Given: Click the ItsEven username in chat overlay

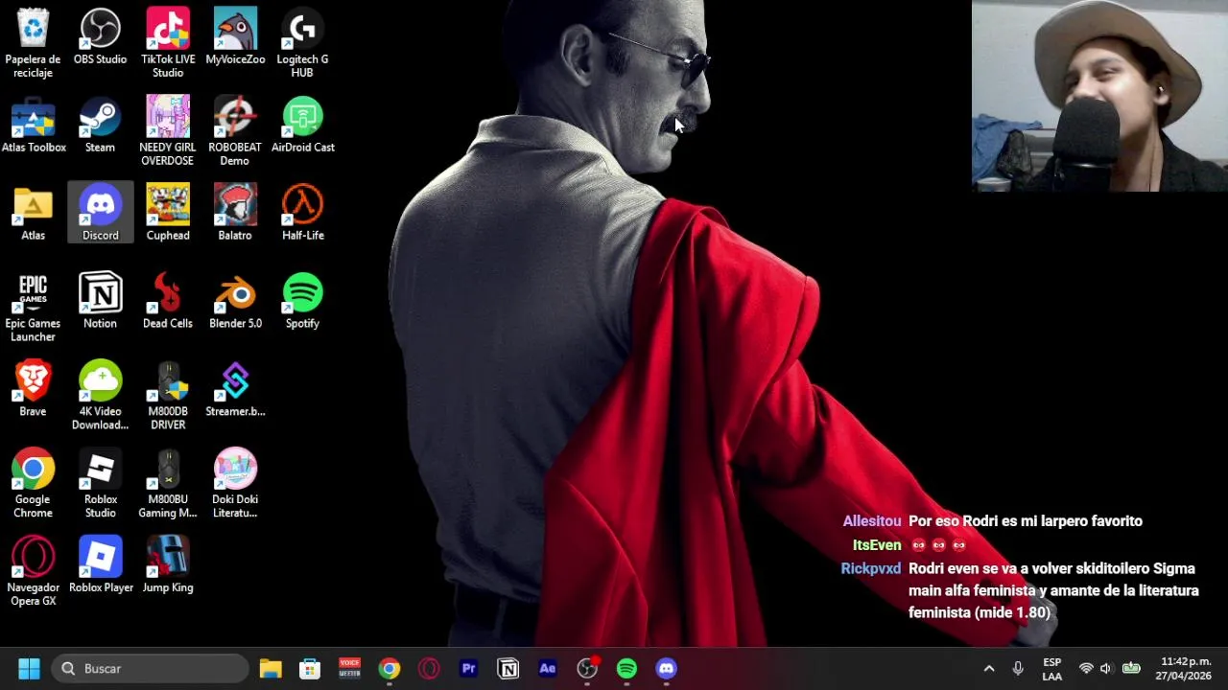Looking at the screenshot, I should coord(877,545).
